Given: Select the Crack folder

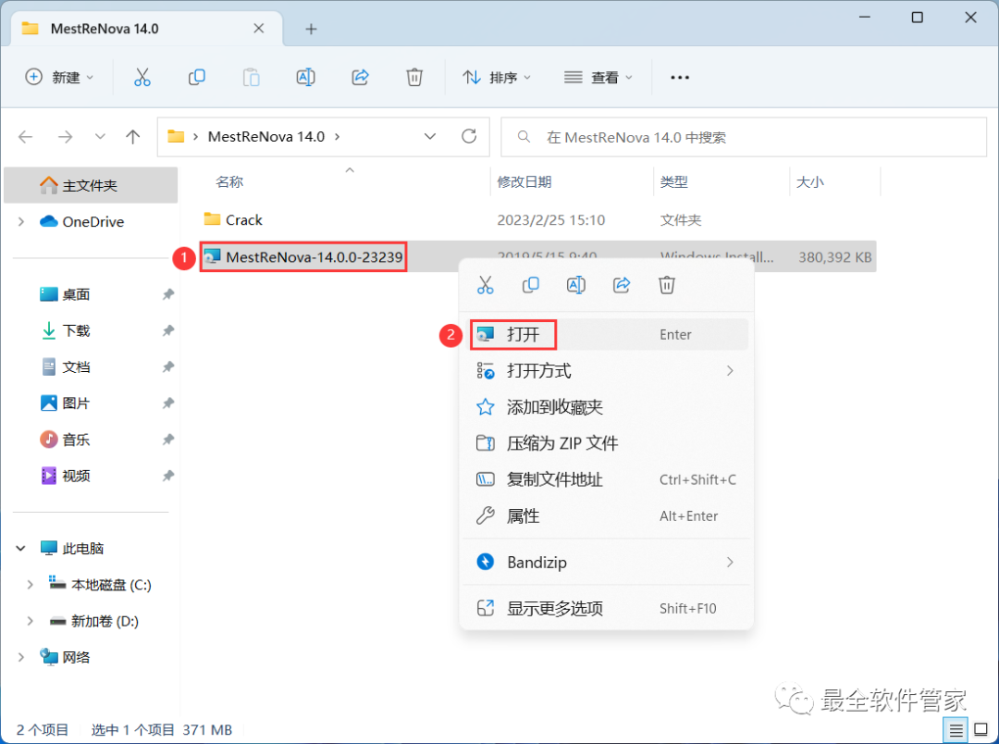Looking at the screenshot, I should (x=233, y=220).
